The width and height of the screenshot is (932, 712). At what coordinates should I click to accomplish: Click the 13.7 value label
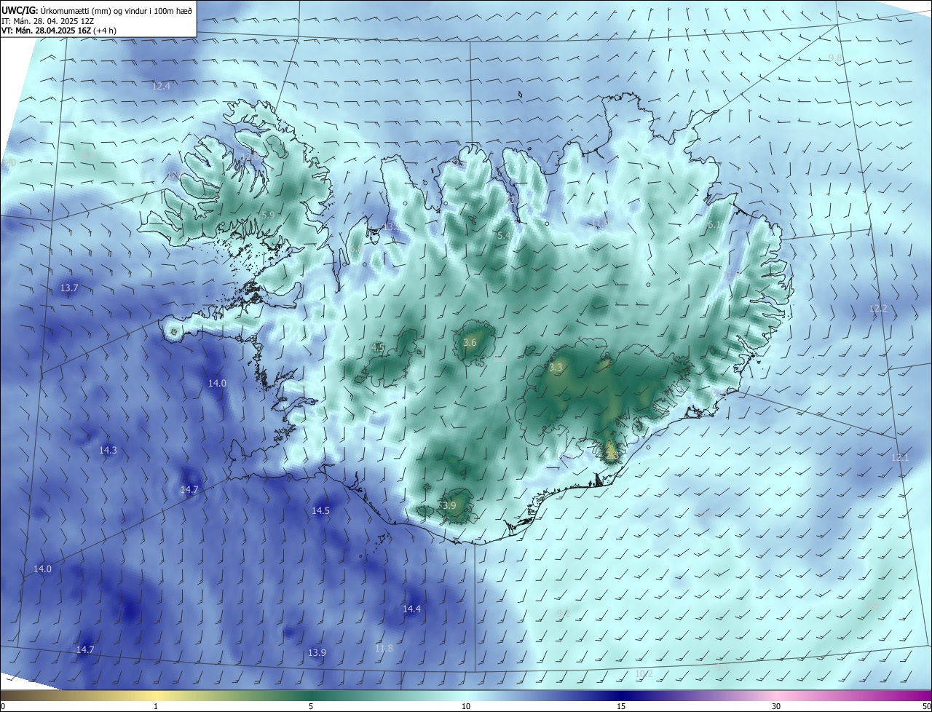tap(69, 288)
